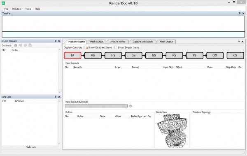
Task: Switch to the Capture Executable tab
Action: [x=143, y=42]
